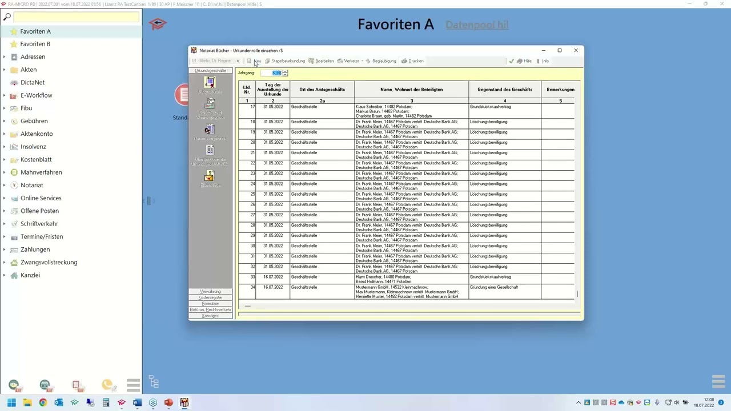Click the green checkmark confirm icon
The height and width of the screenshot is (411, 731).
pos(512,61)
